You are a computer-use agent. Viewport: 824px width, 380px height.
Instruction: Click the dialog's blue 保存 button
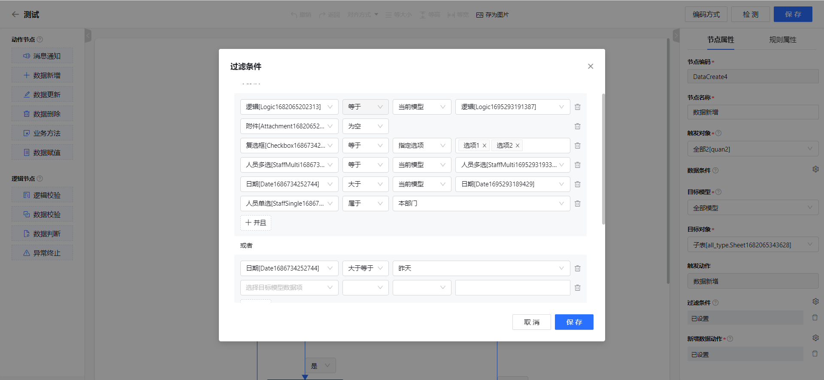click(x=574, y=322)
